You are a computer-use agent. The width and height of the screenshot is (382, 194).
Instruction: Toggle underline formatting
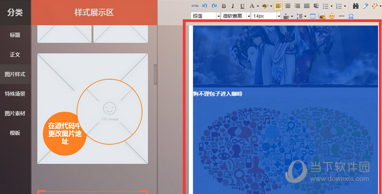click(242, 6)
